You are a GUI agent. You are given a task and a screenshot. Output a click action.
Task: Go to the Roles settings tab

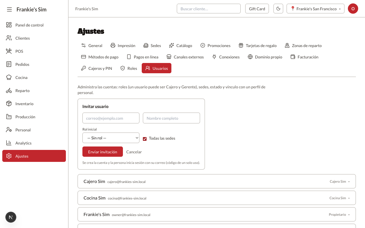[x=129, y=68]
